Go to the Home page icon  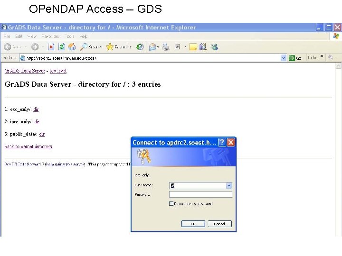tap(72, 46)
